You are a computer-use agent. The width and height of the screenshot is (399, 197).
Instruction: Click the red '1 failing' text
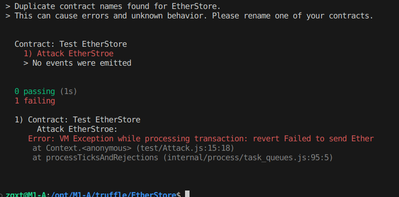34,101
